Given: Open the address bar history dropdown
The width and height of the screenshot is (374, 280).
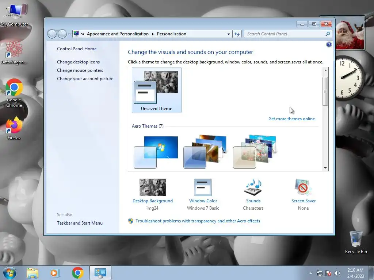Looking at the screenshot, I should pos(229,34).
